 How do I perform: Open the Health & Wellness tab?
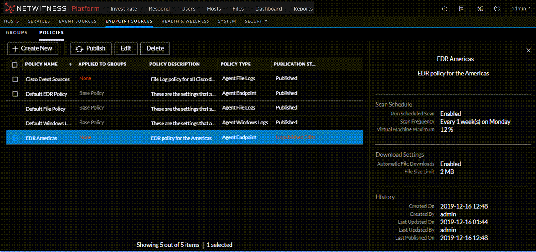(185, 21)
